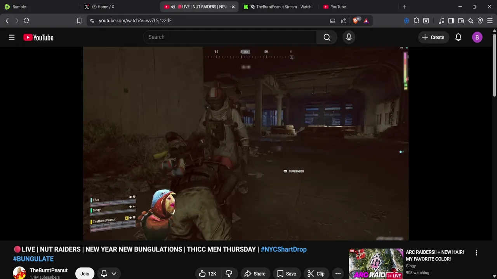
Task: Open Brave Shields lion icon
Action: (x=356, y=21)
